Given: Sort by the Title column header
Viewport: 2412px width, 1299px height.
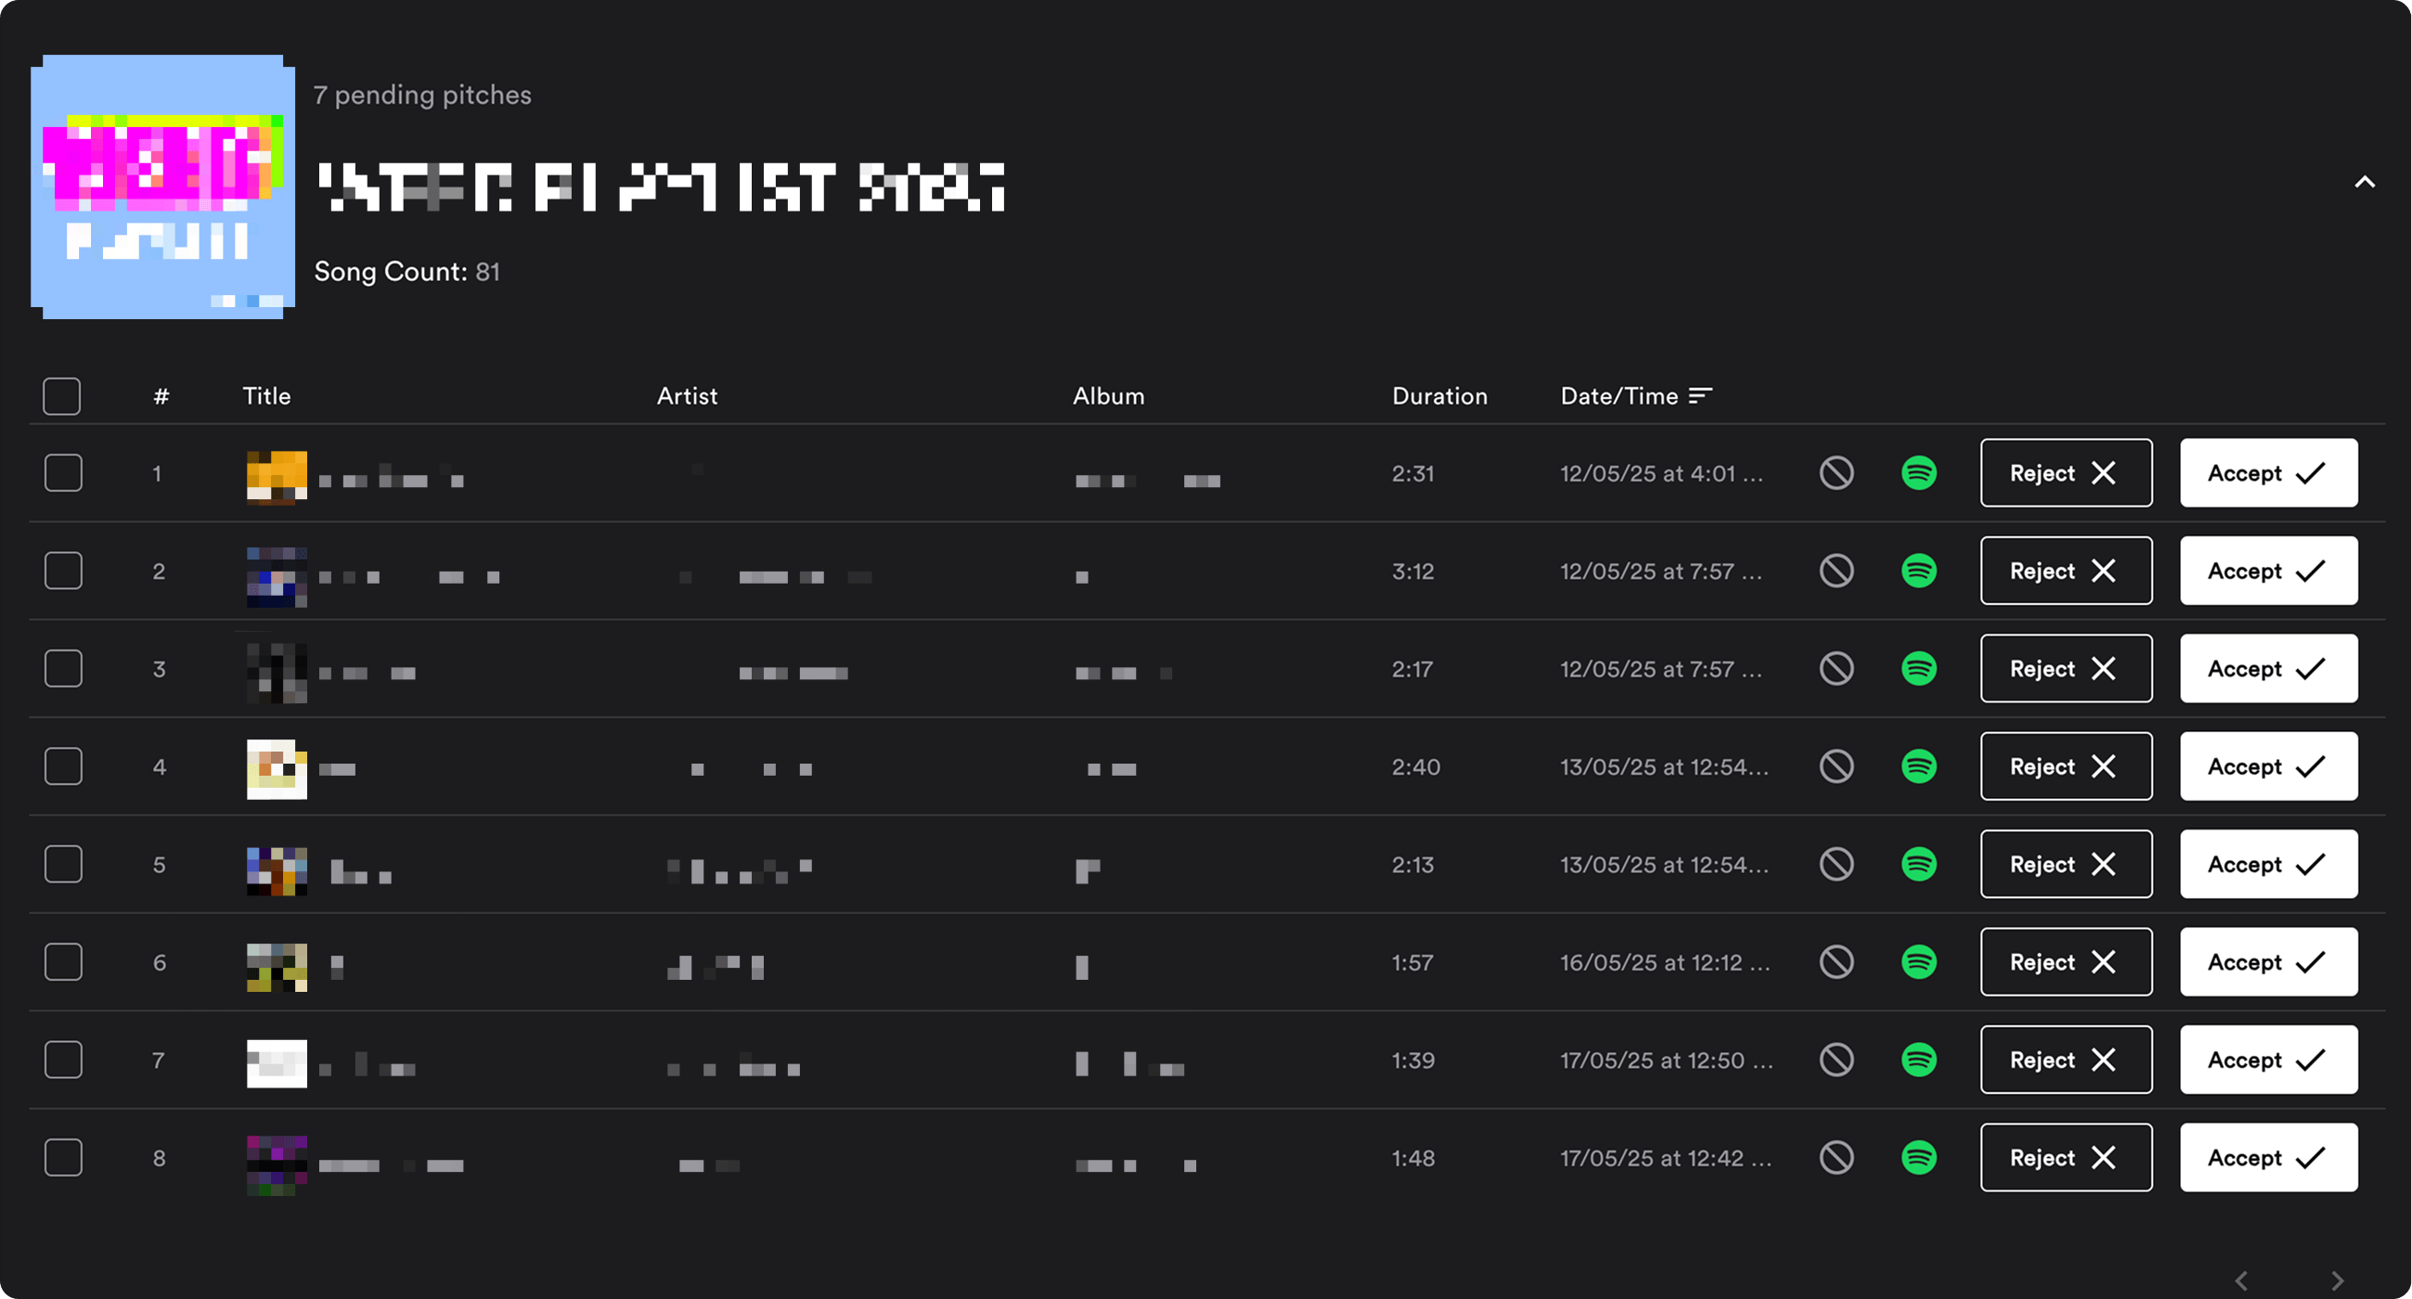Looking at the screenshot, I should click(267, 396).
